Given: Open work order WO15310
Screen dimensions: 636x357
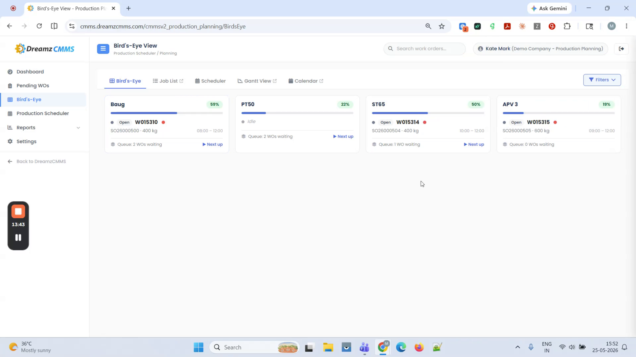Looking at the screenshot, I should [146, 122].
